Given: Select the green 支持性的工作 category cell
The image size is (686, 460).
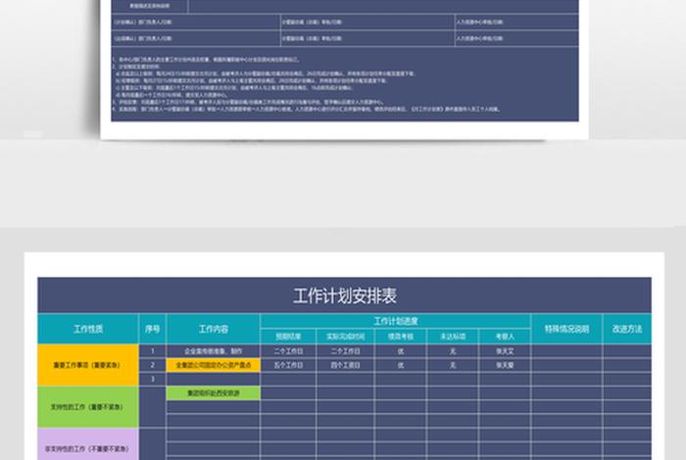Looking at the screenshot, I should coord(88,407).
